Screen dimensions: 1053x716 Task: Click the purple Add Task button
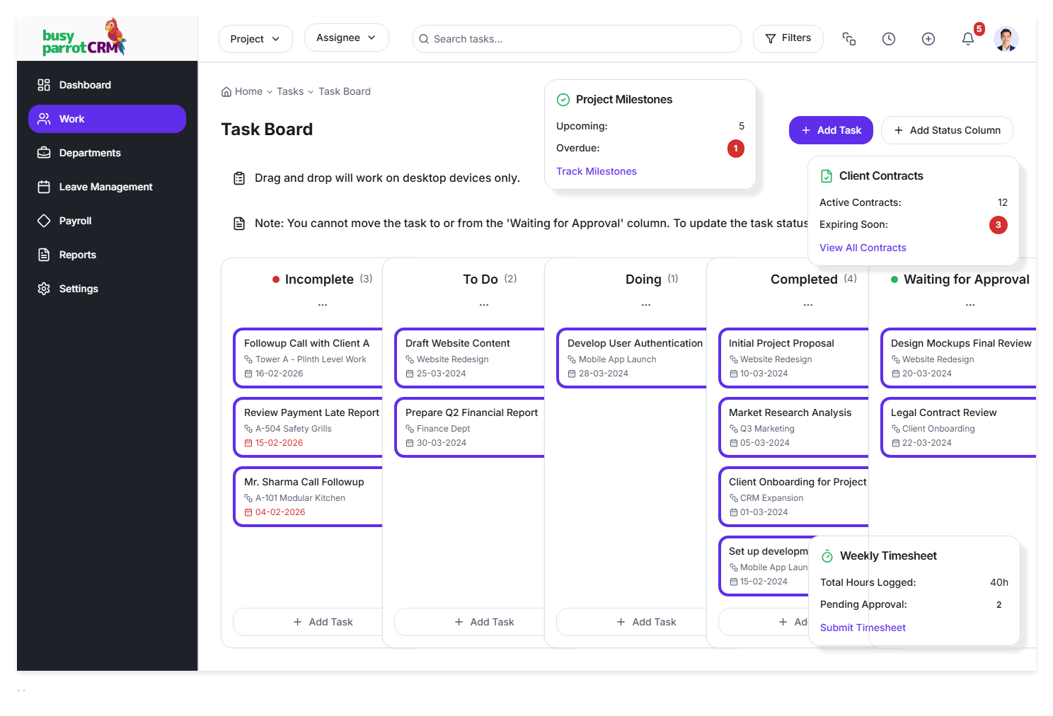[831, 130]
